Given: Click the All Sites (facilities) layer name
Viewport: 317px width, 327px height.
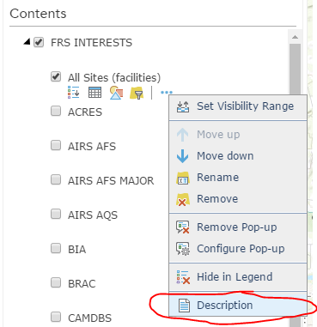Looking at the screenshot, I should 114,77.
